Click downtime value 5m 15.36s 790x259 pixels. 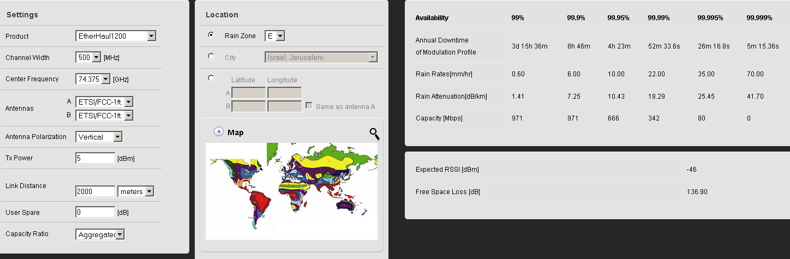763,46
